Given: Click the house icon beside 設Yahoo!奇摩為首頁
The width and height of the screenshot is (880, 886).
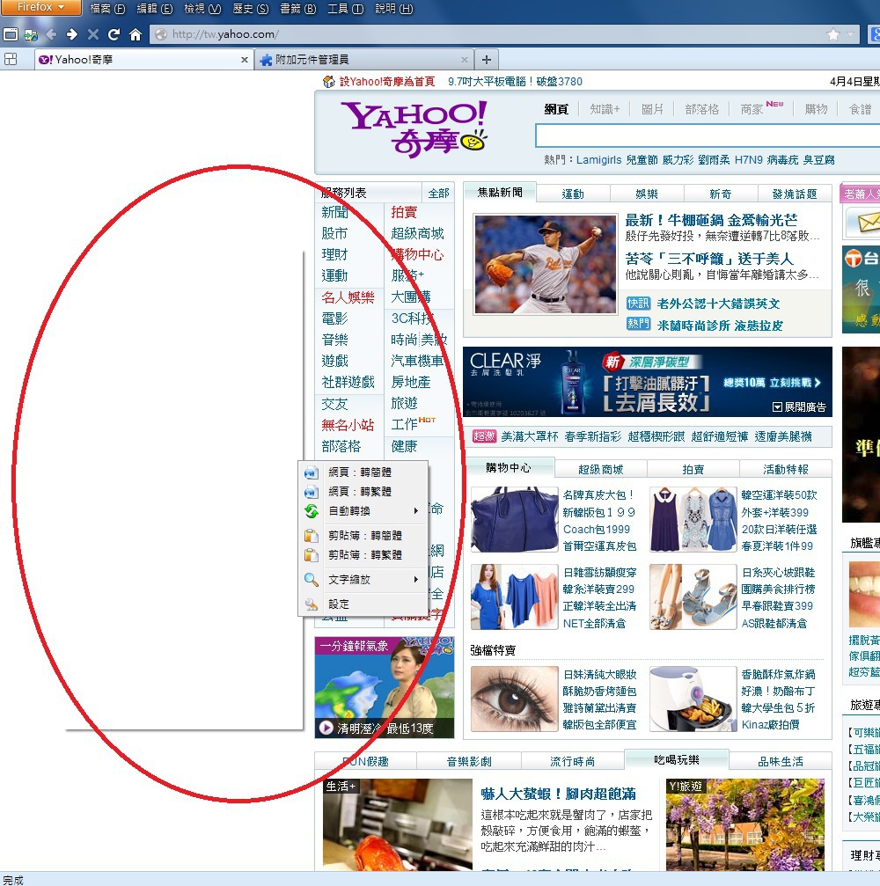Looking at the screenshot, I should pos(329,81).
